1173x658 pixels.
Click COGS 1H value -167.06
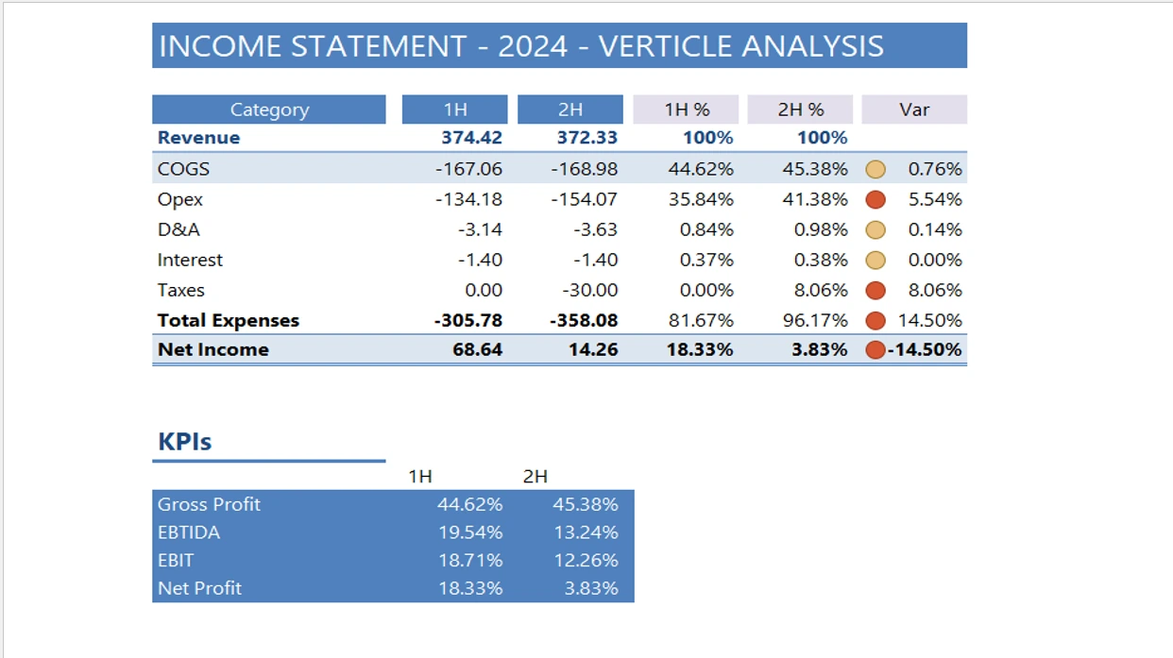[x=469, y=170]
